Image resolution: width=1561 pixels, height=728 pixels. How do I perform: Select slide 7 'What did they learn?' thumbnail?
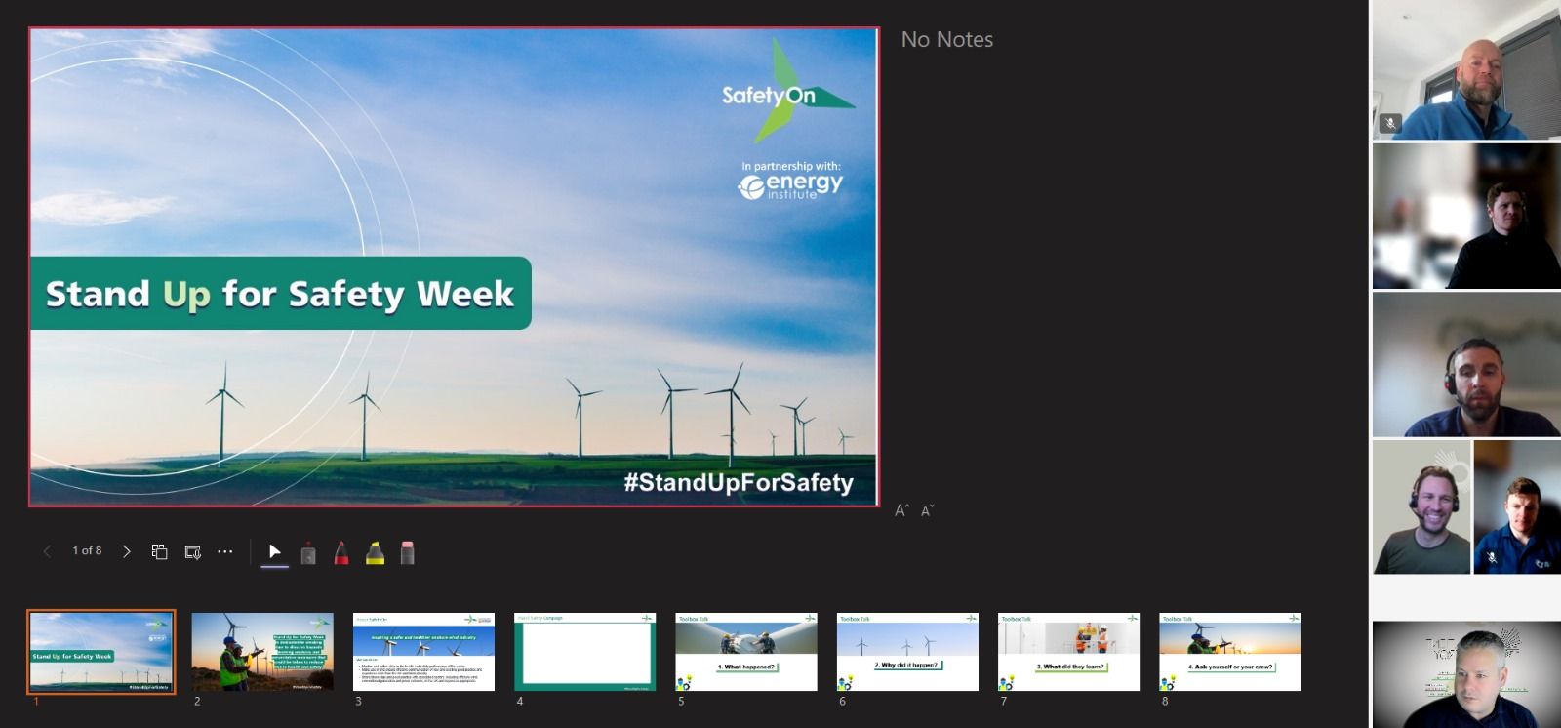click(x=1068, y=652)
